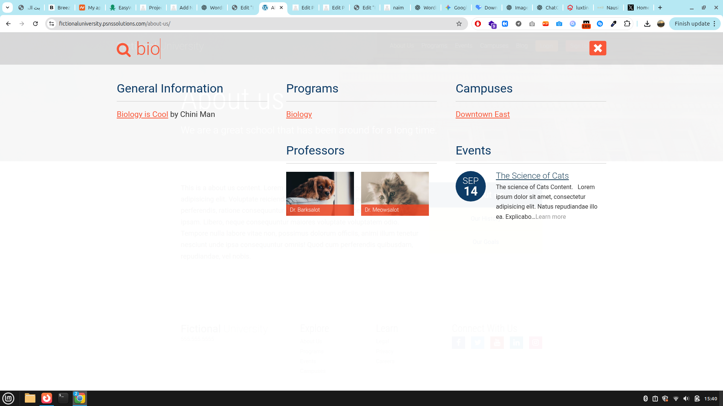
Task: Open browser downloads icon
Action: (x=647, y=24)
